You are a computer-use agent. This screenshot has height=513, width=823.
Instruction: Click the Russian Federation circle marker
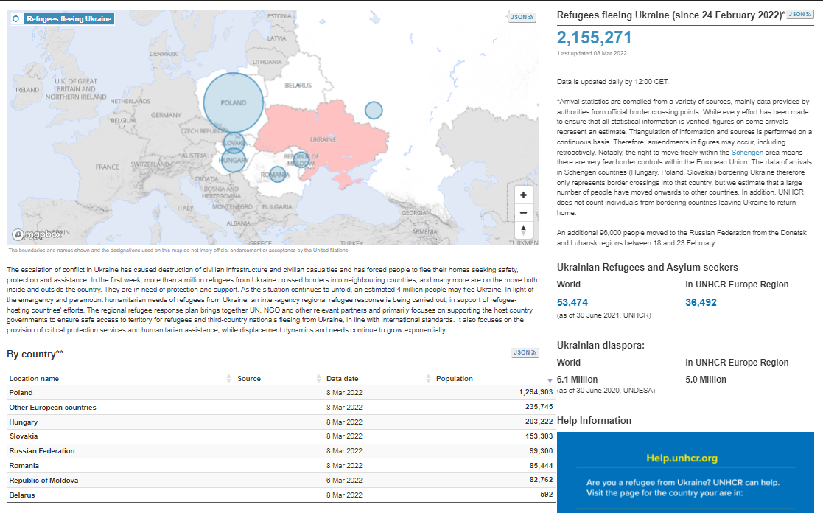(x=374, y=111)
